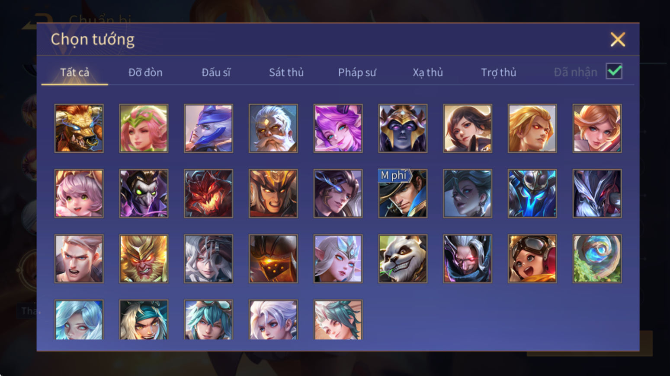This screenshot has width=670, height=376.
Task: Select the panda hero portrait
Action: (x=403, y=259)
